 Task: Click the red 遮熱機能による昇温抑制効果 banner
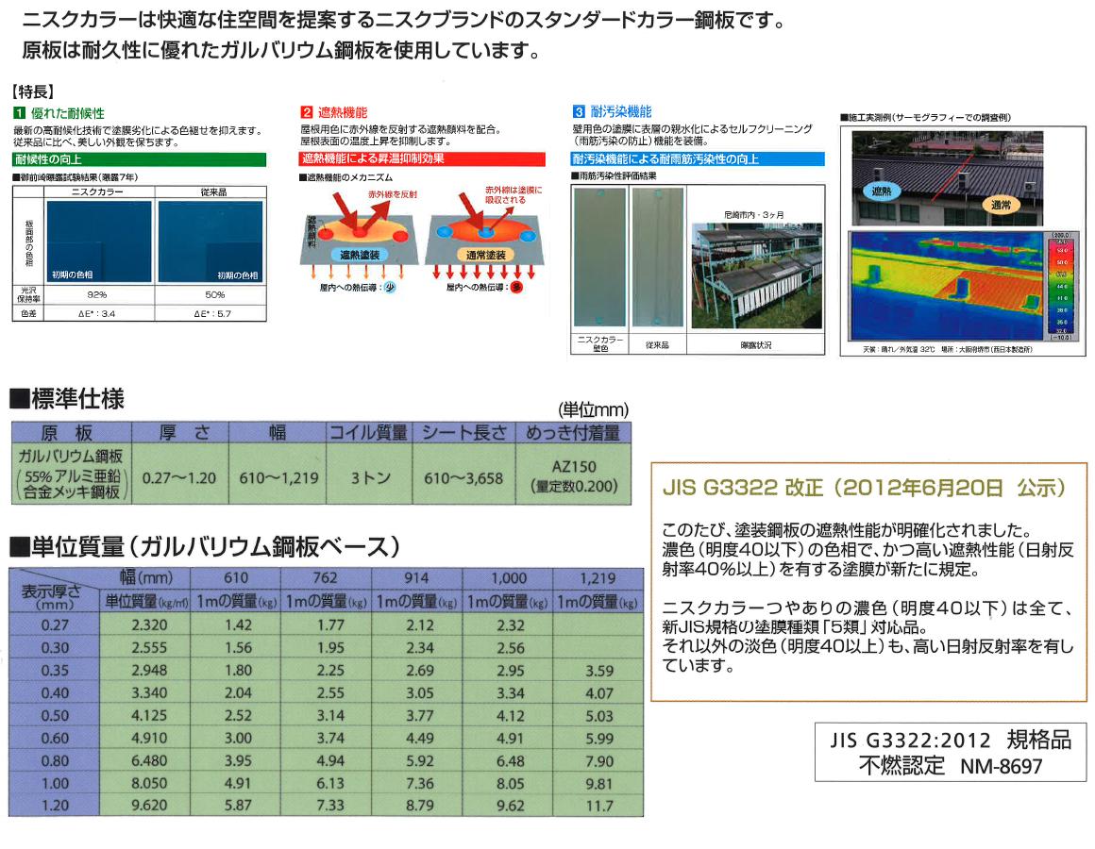point(423,159)
